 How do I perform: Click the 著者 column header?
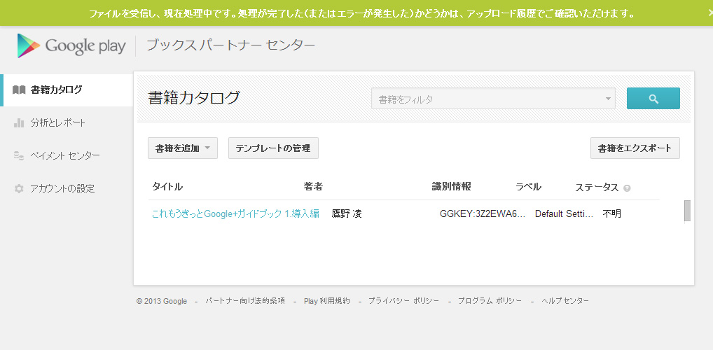(x=313, y=187)
